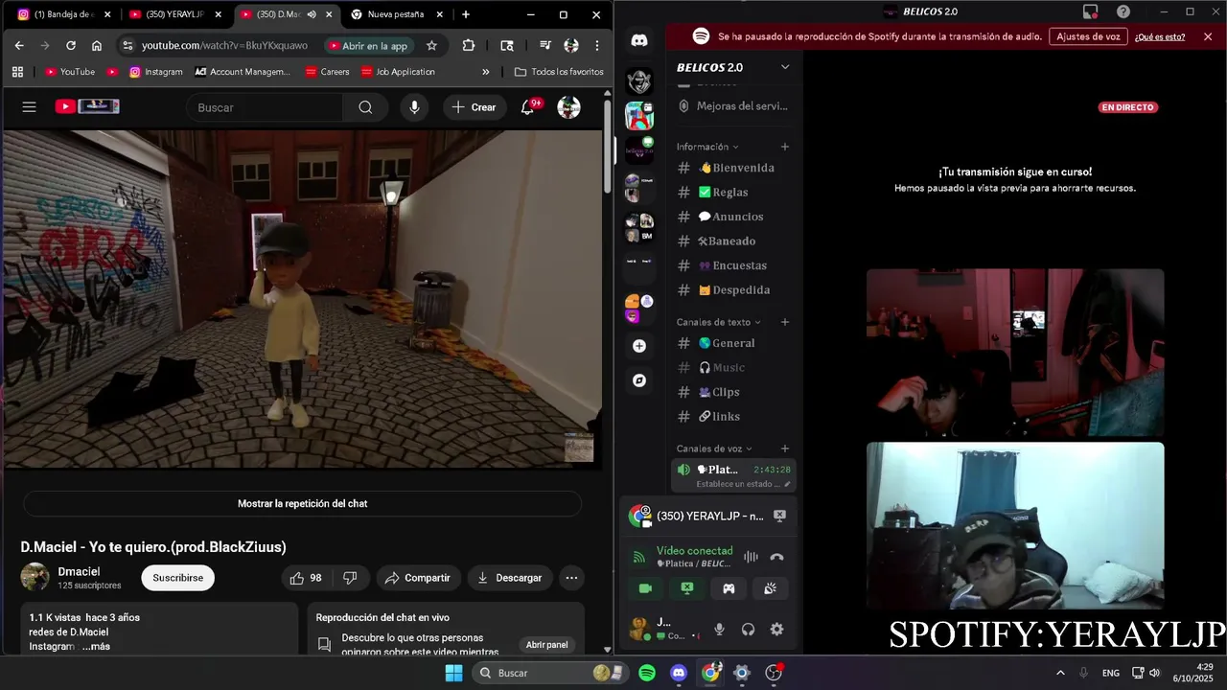Click Descargar to download the video
This screenshot has height=690, width=1227.
point(509,578)
